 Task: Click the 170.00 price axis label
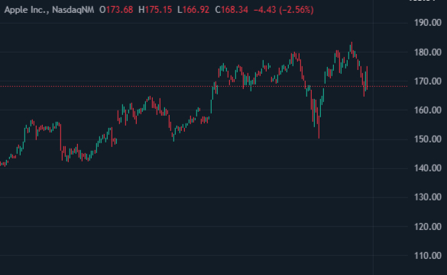428,82
